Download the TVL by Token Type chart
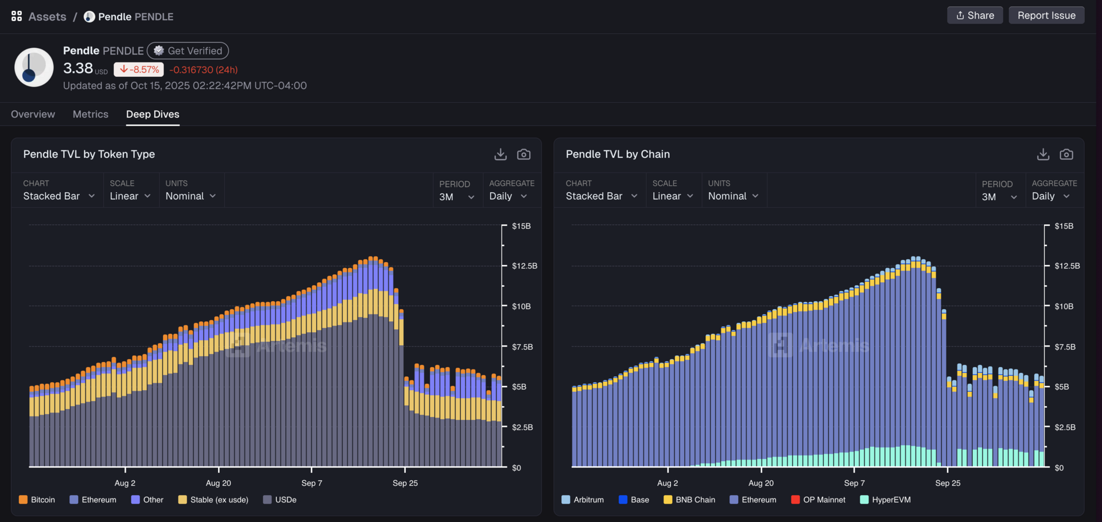 (500, 154)
